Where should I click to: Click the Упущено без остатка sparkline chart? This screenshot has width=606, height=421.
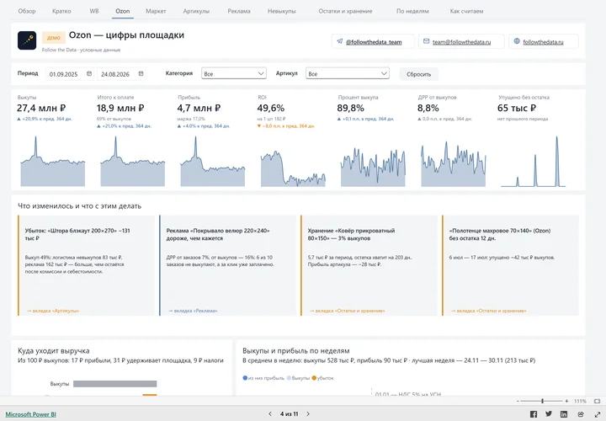point(534,162)
